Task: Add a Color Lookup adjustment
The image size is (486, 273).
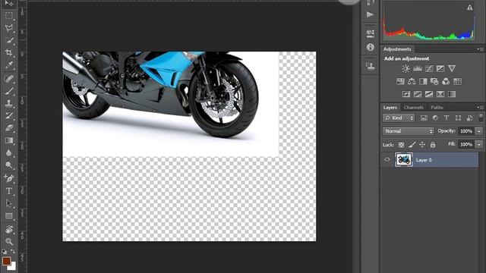Action: click(457, 81)
